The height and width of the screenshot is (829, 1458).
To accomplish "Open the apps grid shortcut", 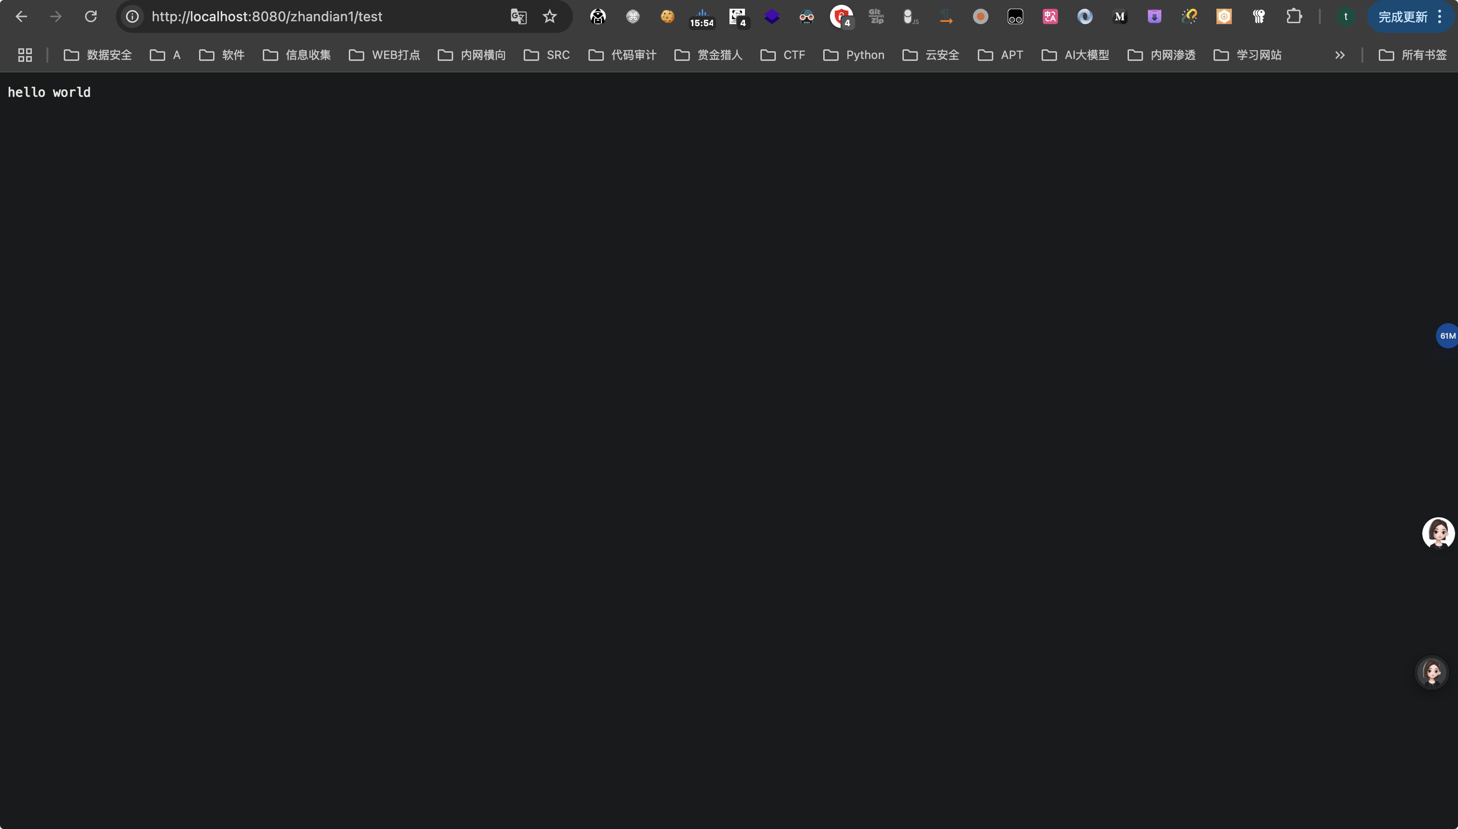I will (x=25, y=55).
